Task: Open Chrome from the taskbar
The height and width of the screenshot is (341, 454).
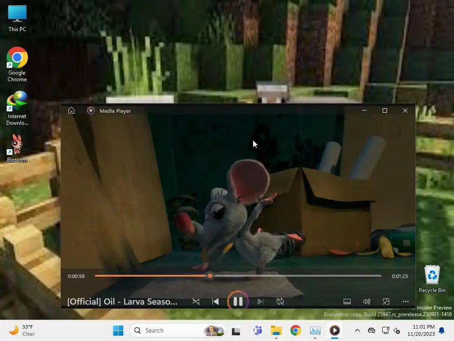Action: (x=295, y=330)
